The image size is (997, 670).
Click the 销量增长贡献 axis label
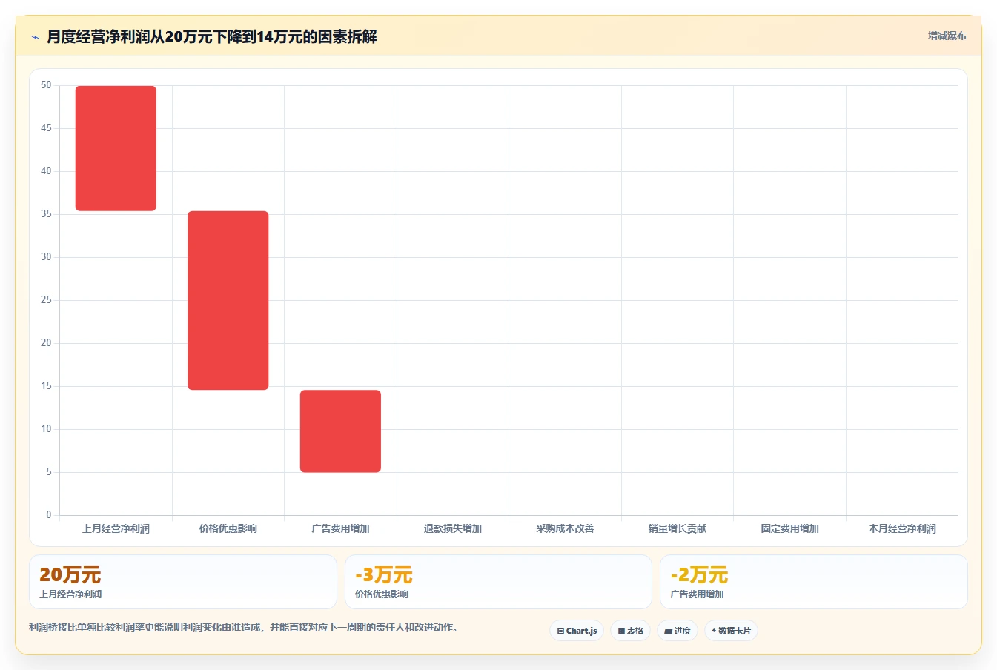coord(678,528)
